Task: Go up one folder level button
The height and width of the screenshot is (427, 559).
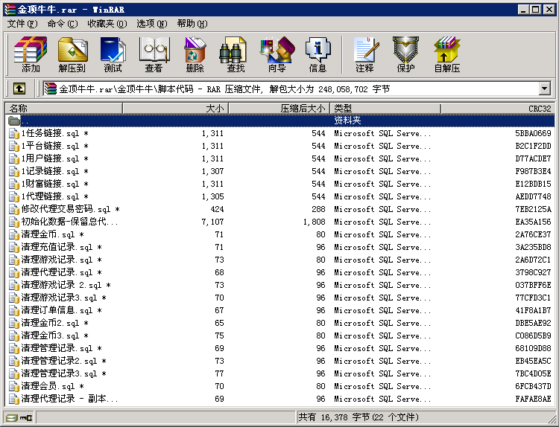Action: (x=19, y=89)
